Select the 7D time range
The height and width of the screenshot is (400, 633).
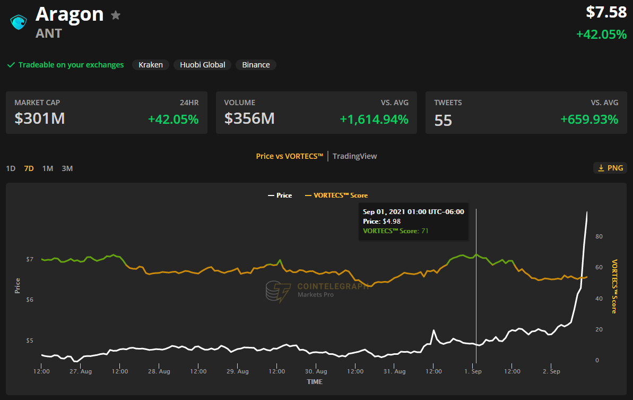[x=29, y=168]
